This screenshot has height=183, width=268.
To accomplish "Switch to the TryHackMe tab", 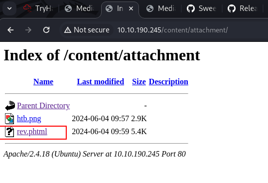I will [x=39, y=8].
